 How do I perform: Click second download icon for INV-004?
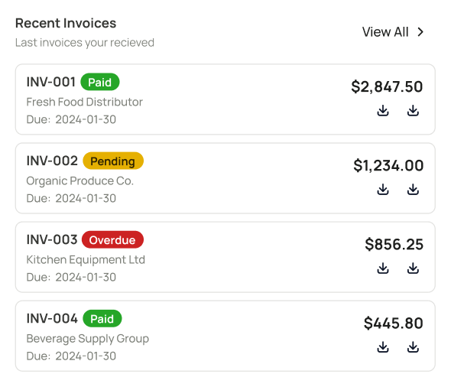point(413,347)
